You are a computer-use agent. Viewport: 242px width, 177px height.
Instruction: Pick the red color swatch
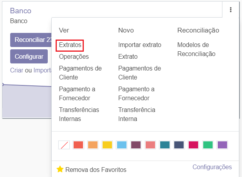(78, 145)
